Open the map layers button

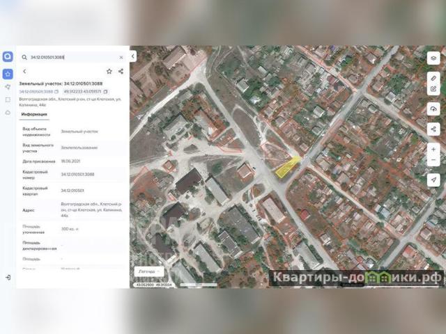(x=433, y=58)
